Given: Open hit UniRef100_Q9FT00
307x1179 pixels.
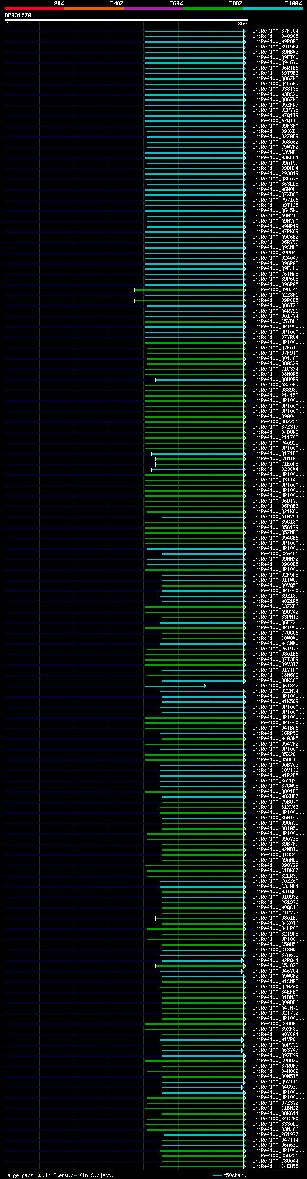Looking at the screenshot, I should pyautogui.click(x=275, y=57).
